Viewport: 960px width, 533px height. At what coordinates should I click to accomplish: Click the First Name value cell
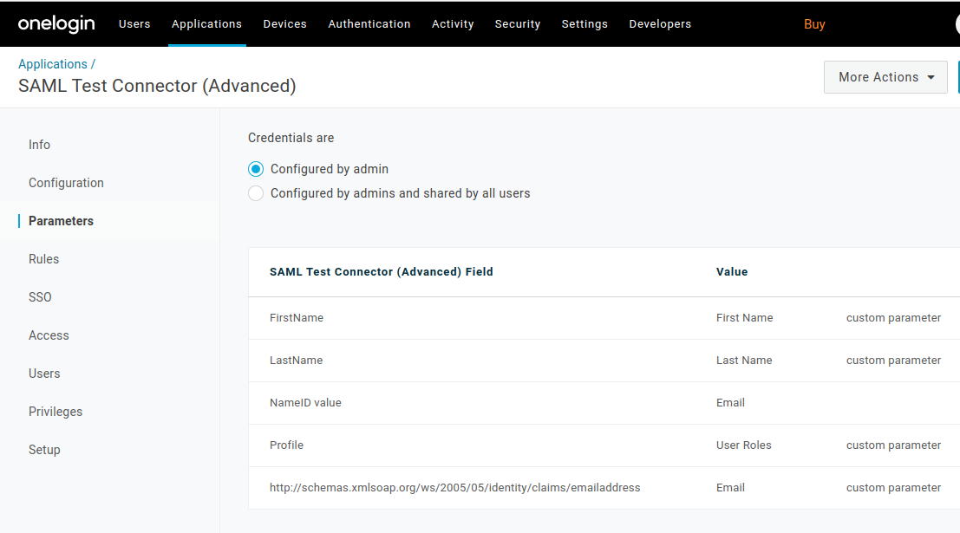(744, 317)
